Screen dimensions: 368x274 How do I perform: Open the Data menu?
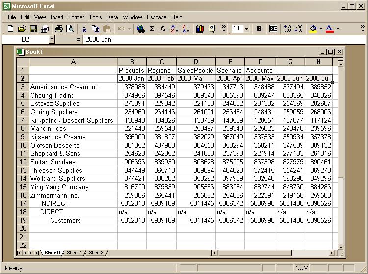tap(112, 17)
